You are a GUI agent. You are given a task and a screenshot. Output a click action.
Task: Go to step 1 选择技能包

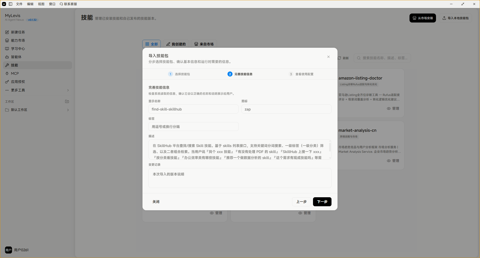(179, 74)
